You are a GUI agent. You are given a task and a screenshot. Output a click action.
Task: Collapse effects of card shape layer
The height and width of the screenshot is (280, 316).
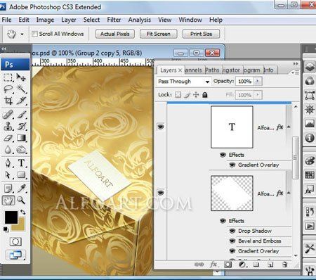[289, 193]
